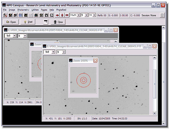Click the scroll up arrow of the main workspace
Screen dimensions: 170x130
[163, 27]
